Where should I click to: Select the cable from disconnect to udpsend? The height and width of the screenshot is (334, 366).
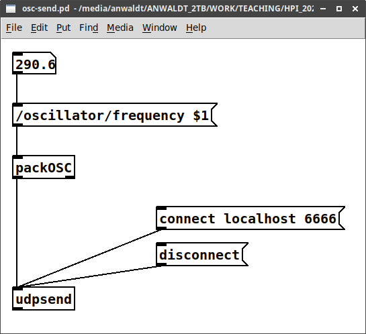tap(89, 276)
